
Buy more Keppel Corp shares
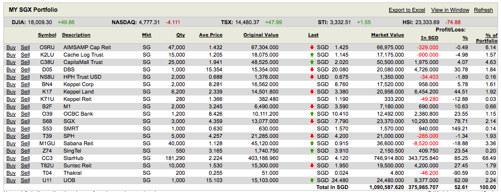(11, 84)
